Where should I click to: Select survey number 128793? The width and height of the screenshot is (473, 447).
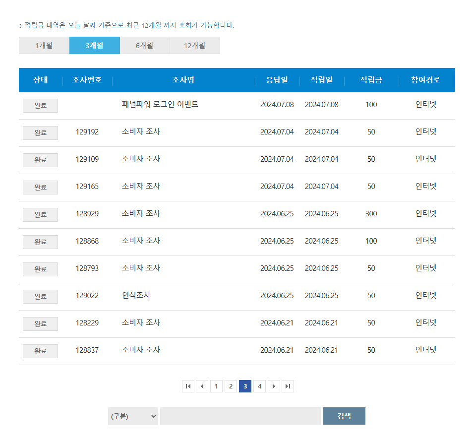coord(87,268)
